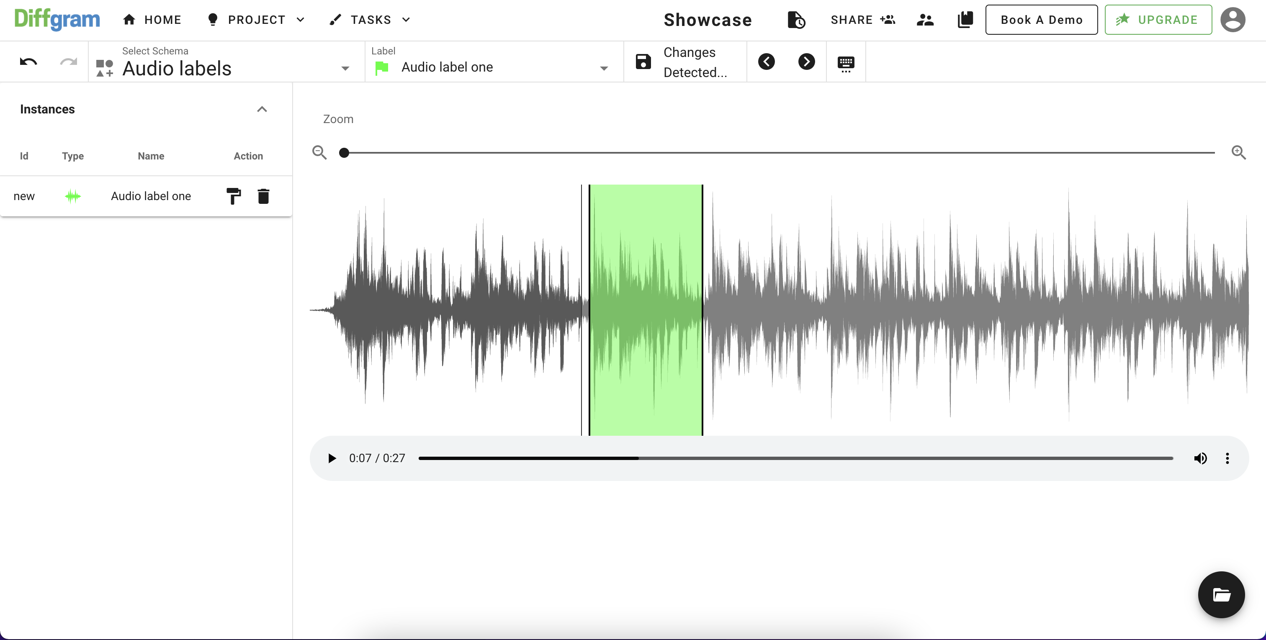Click the redo icon
Viewport: 1266px width, 640px height.
69,62
